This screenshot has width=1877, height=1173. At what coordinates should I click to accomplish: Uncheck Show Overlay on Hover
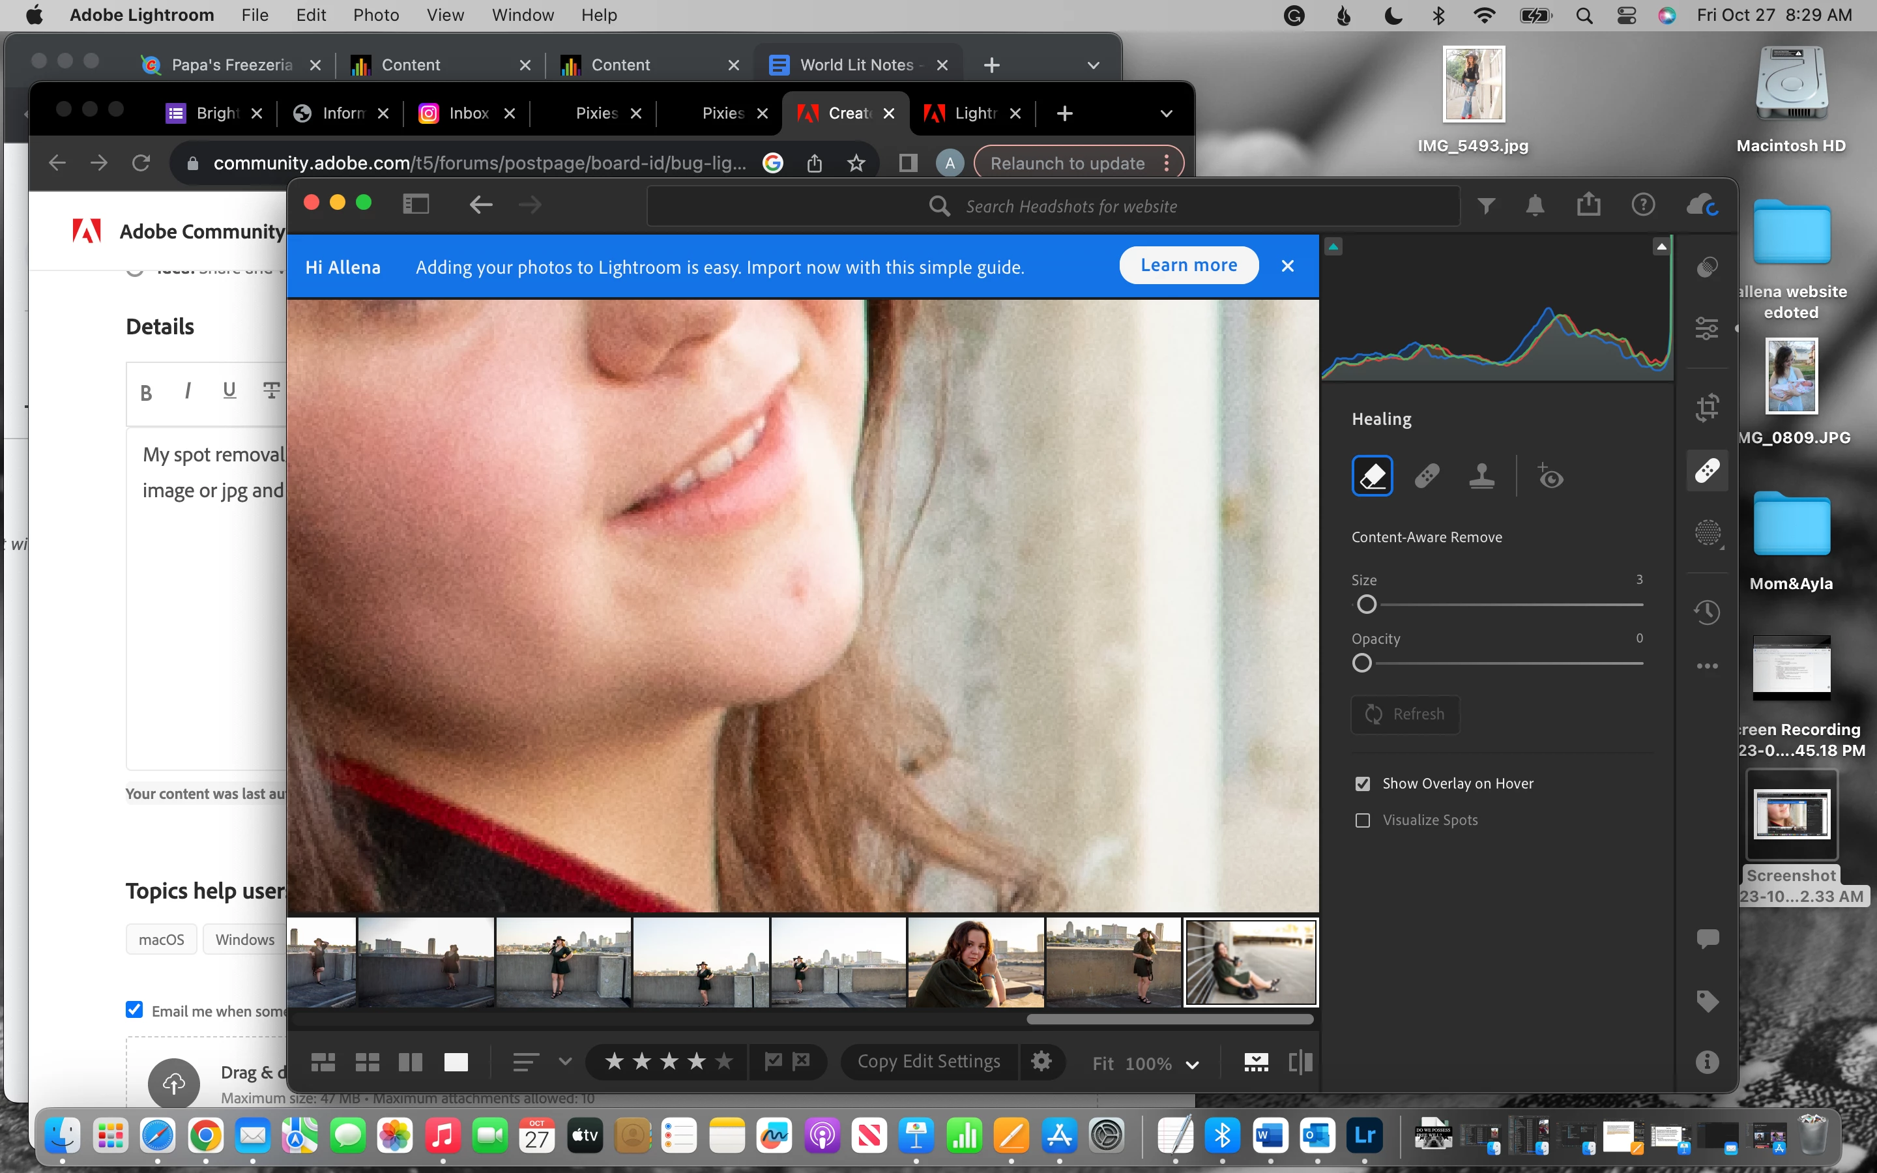click(1363, 783)
